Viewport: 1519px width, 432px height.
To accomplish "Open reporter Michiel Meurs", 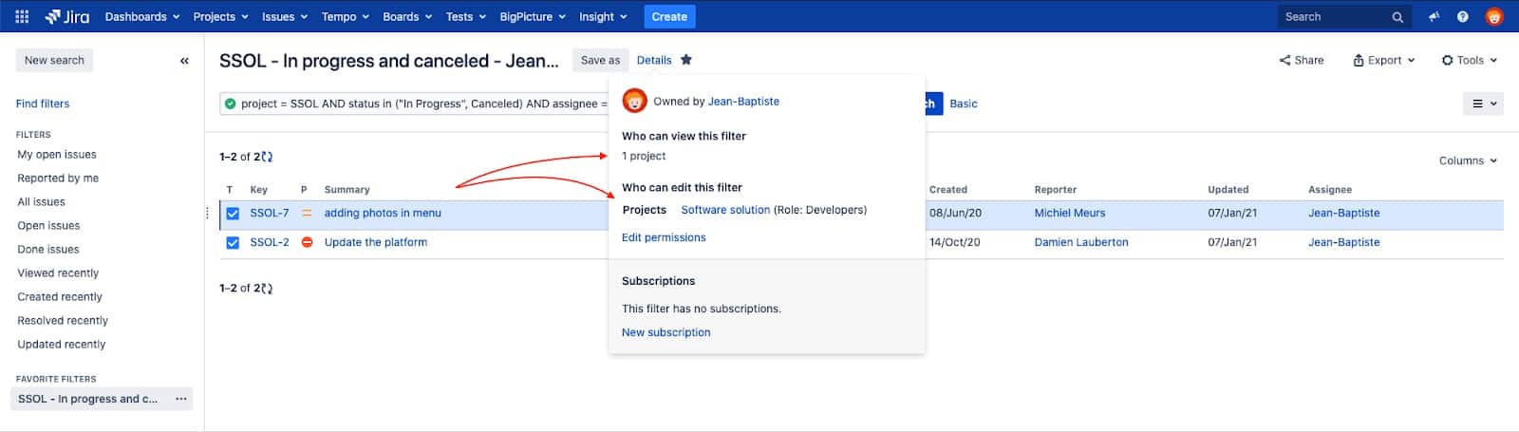I will click(1070, 213).
